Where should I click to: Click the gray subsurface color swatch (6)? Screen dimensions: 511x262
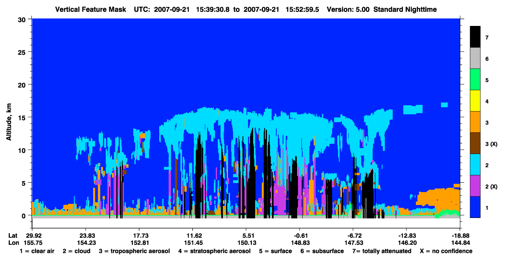coord(475,59)
